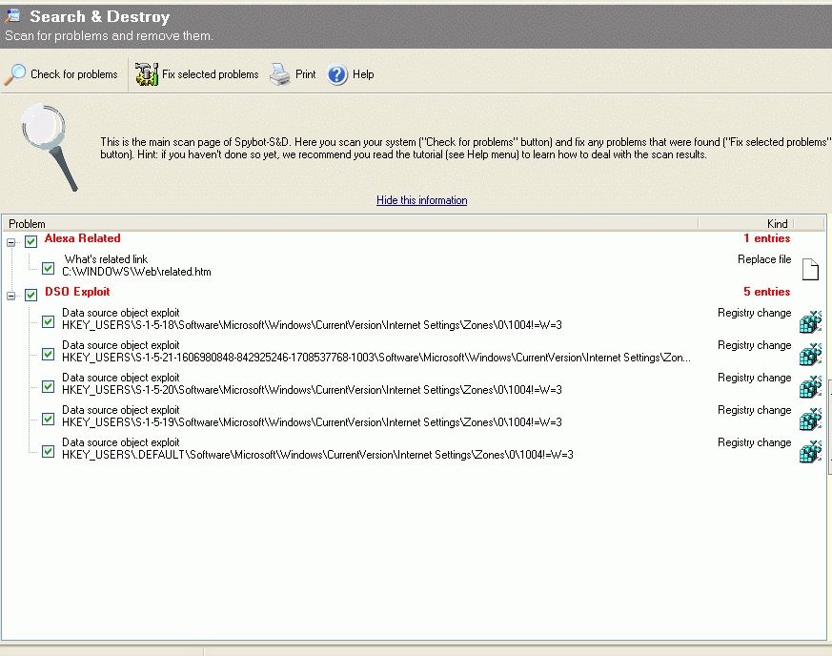Click the Print toolbar label
Screen dimensions: 832x656
tap(305, 74)
